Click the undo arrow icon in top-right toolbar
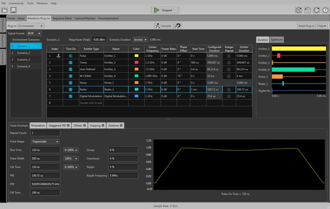This screenshot has height=209, width=330. pos(307,10)
